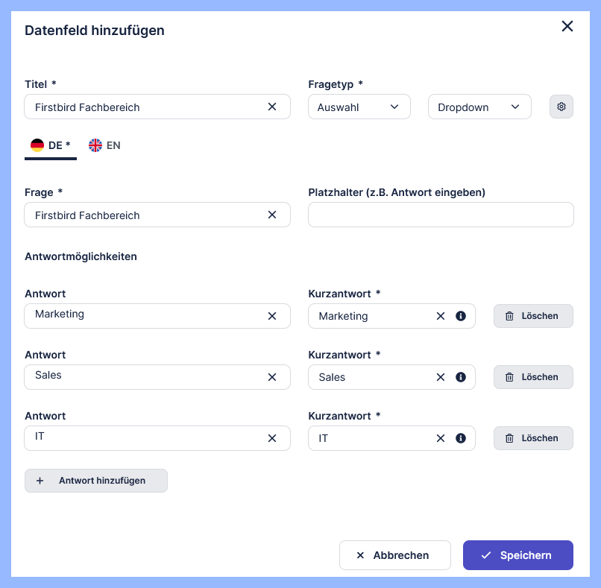Viewport: 601px width, 588px height.
Task: Select the DE language tab
Action: (x=50, y=145)
